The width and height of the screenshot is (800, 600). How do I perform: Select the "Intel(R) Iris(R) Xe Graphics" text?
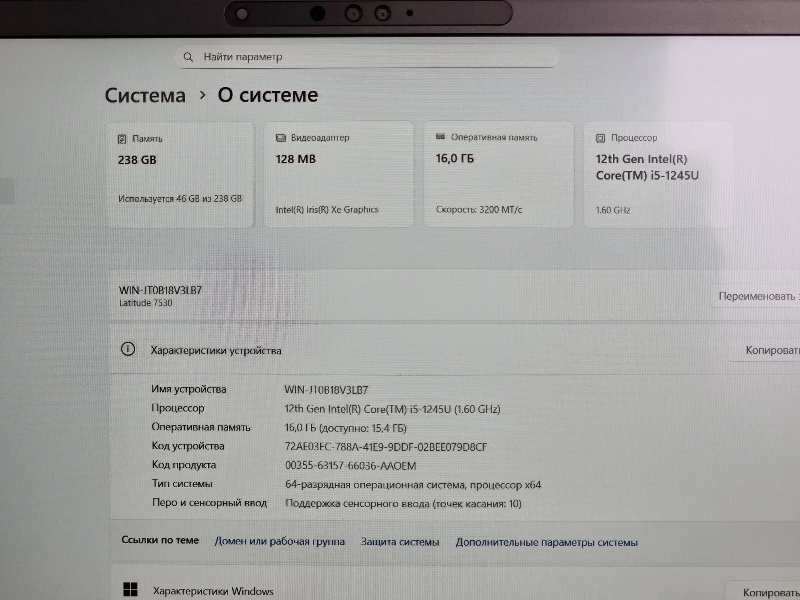point(327,210)
